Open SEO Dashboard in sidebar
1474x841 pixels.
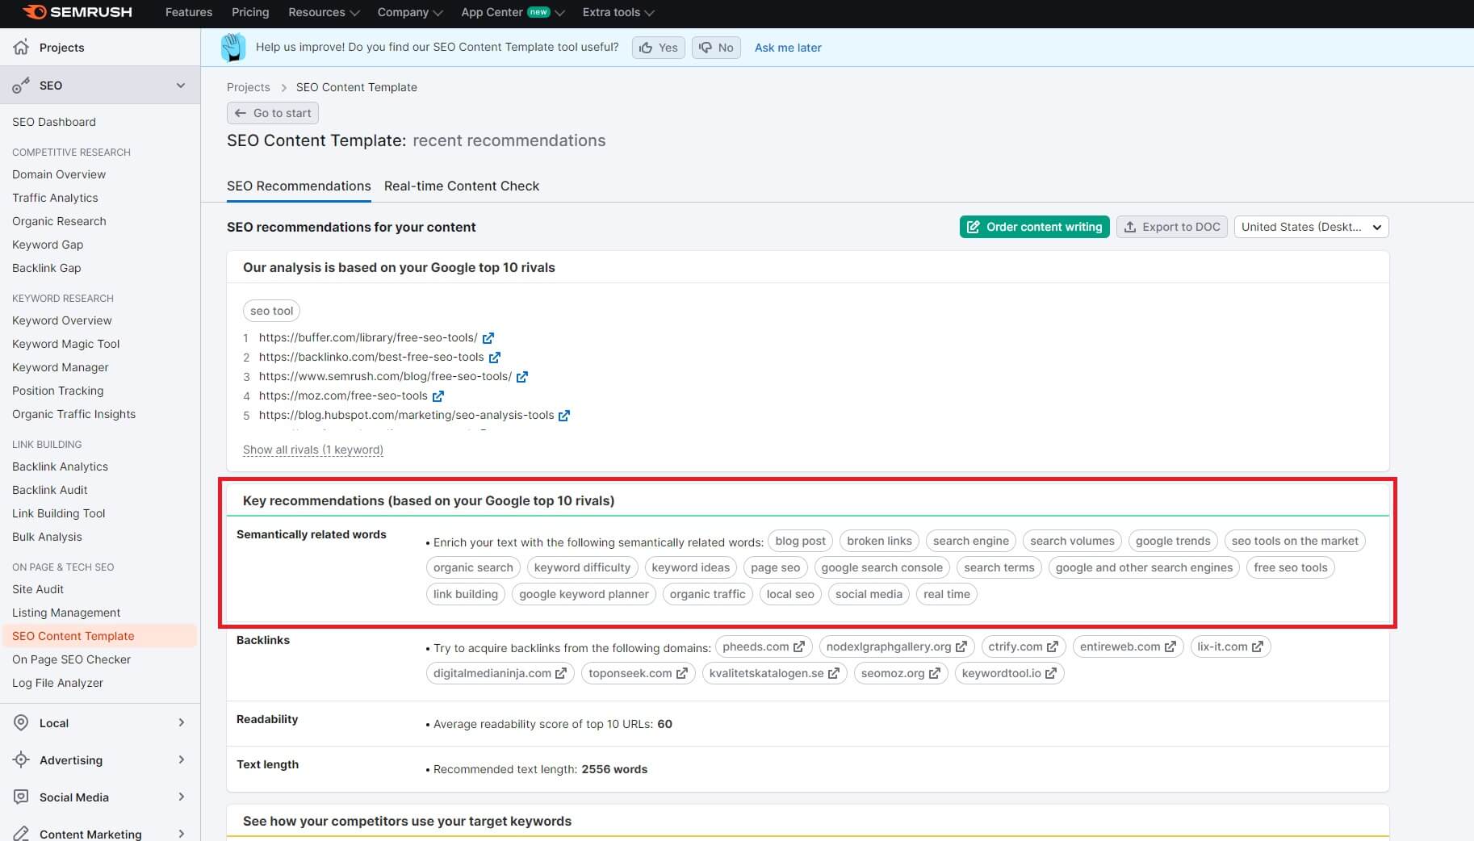(54, 122)
